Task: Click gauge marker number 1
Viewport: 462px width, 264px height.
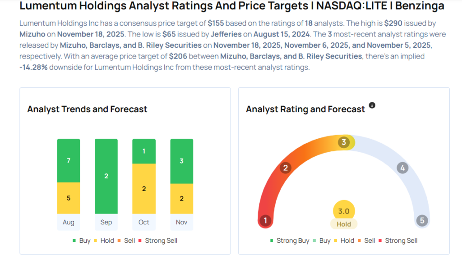Action: click(x=266, y=221)
